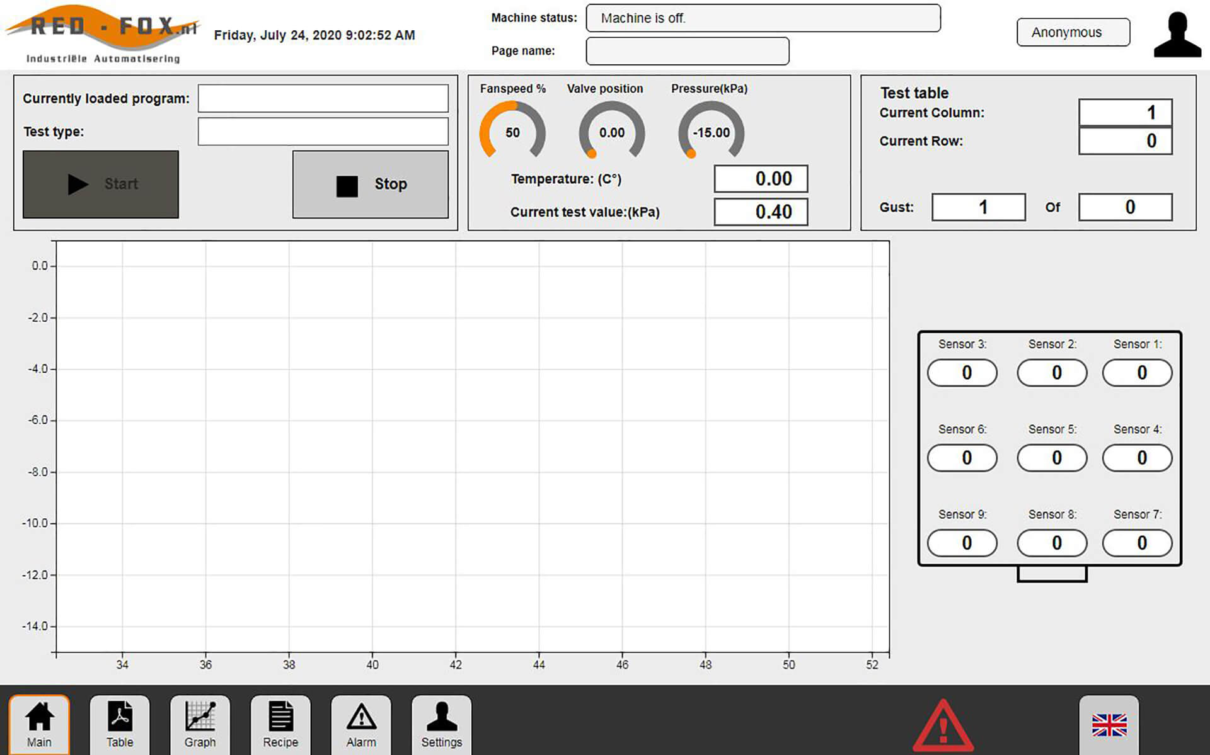1210x755 pixels.
Task: Open the Graph page icon
Action: click(x=200, y=724)
